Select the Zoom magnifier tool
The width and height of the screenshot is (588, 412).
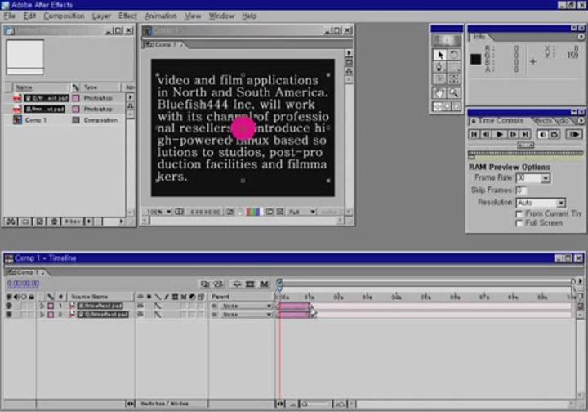tap(454, 92)
